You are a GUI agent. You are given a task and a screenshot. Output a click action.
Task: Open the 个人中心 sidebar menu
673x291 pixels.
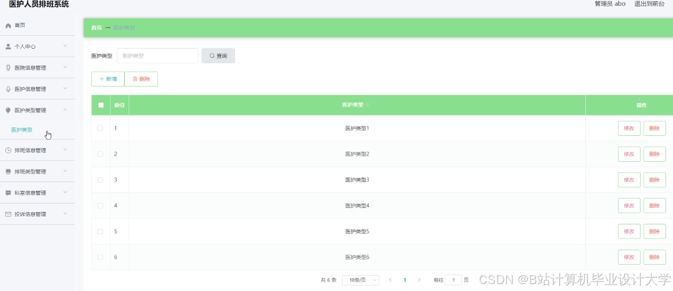pyautogui.click(x=37, y=47)
